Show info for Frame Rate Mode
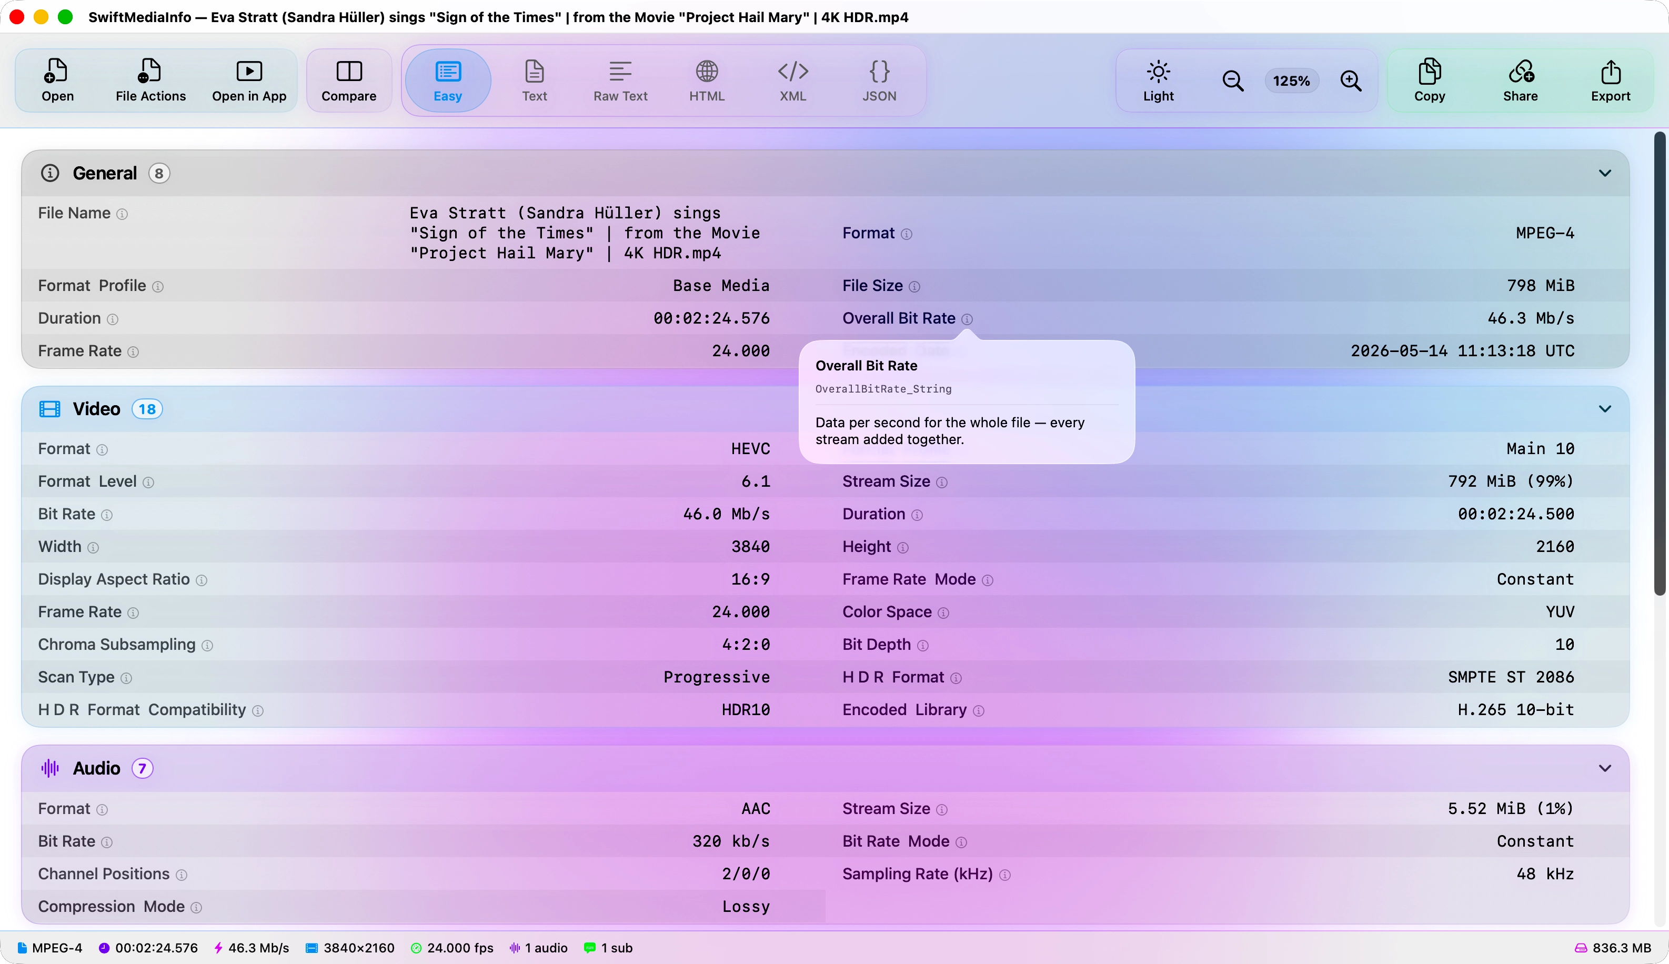This screenshot has width=1669, height=964. tap(987, 580)
